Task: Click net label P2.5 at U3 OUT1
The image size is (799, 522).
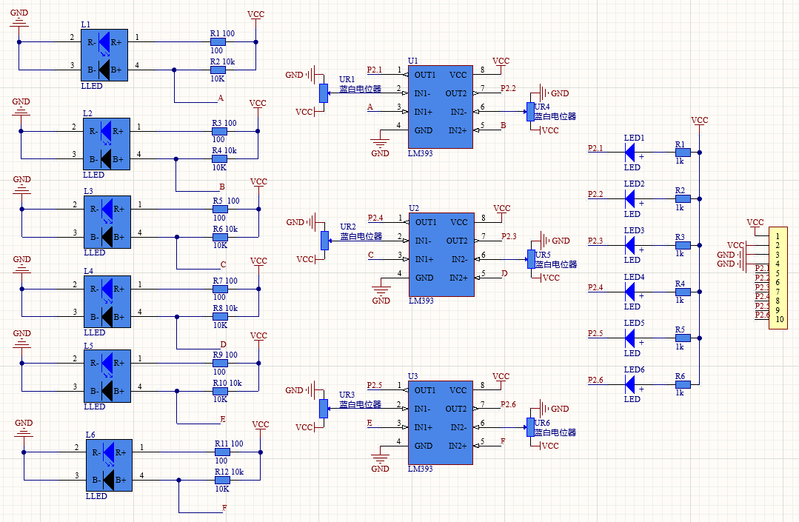Action: click(x=375, y=386)
